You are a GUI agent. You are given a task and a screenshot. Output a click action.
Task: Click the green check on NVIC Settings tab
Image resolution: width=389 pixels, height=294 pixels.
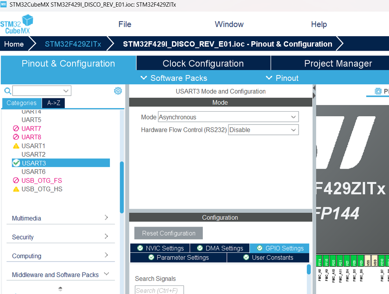(x=140, y=248)
